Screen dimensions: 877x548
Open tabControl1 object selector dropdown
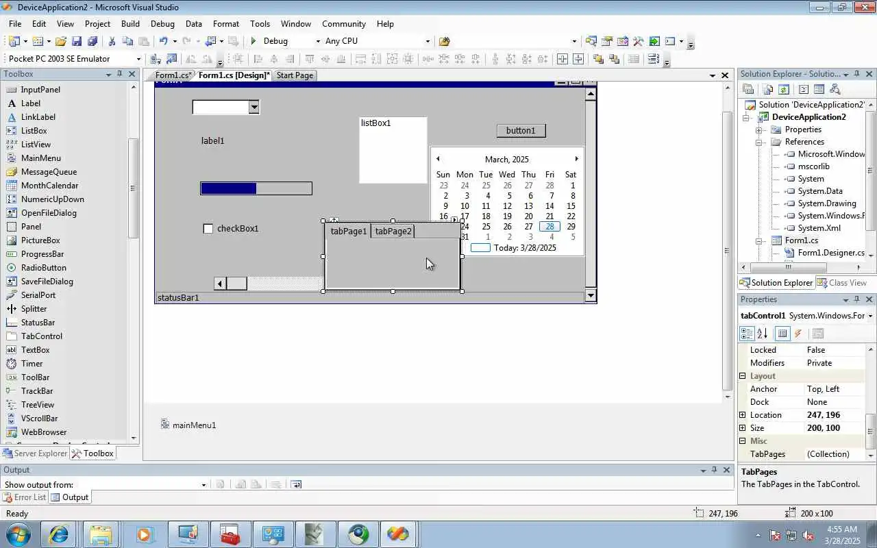click(x=870, y=316)
